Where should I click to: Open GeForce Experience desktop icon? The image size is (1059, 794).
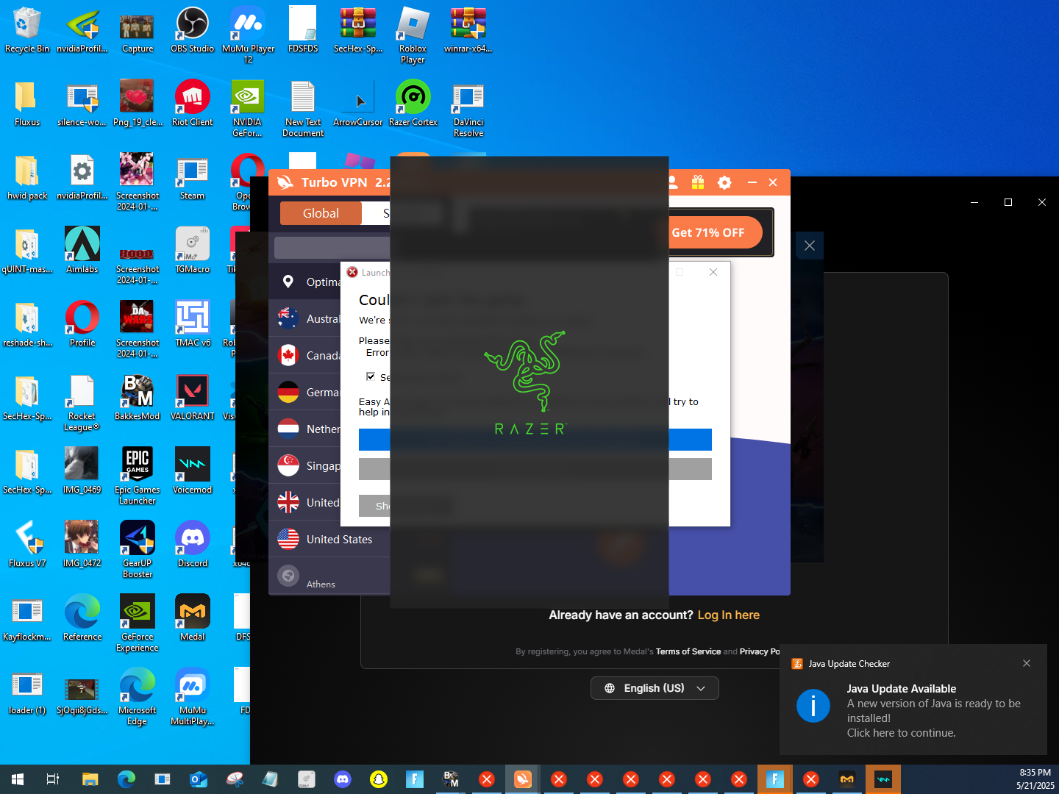tap(137, 623)
